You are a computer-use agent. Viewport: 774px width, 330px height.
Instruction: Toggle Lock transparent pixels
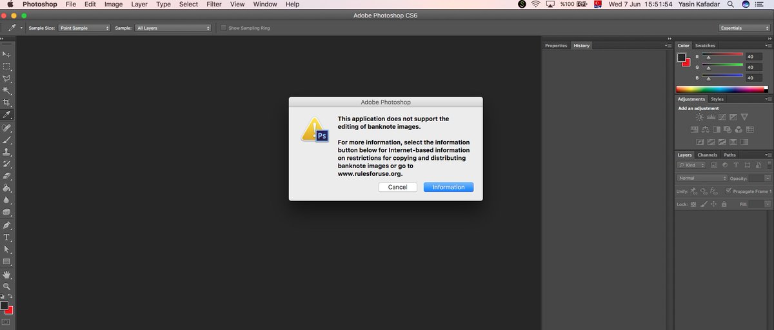(x=694, y=204)
